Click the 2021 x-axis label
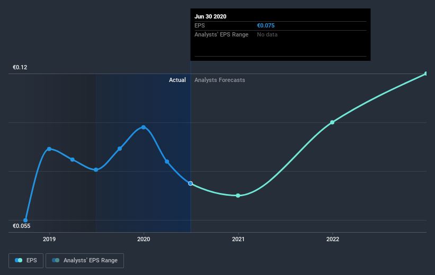 pyautogui.click(x=238, y=239)
